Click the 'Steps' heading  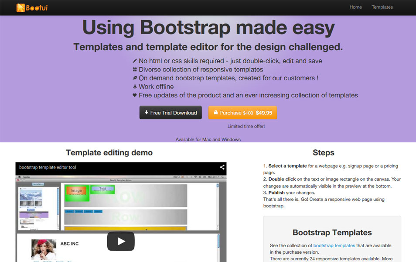pos(324,152)
